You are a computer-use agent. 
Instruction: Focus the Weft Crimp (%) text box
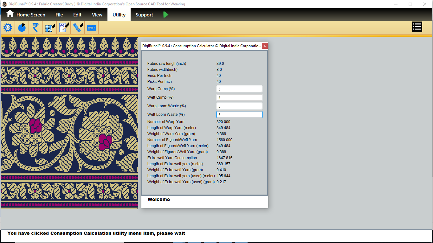coord(239,98)
